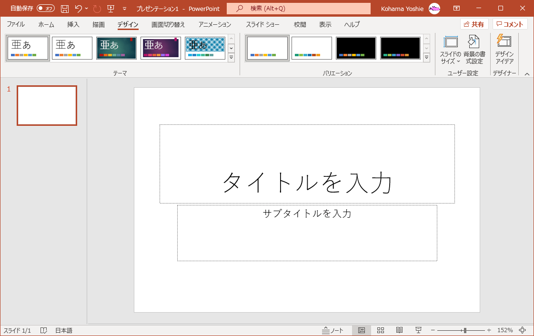Viewport: 534px width, 336px height.
Task: Click the Save icon in title bar
Action: point(65,9)
